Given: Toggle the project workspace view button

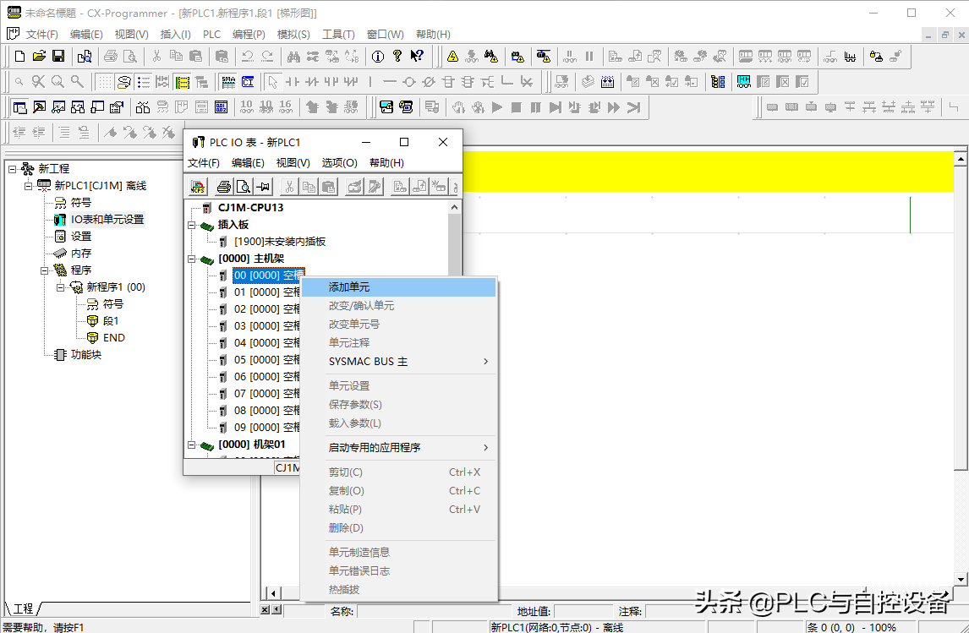Looking at the screenshot, I should 19,107.
